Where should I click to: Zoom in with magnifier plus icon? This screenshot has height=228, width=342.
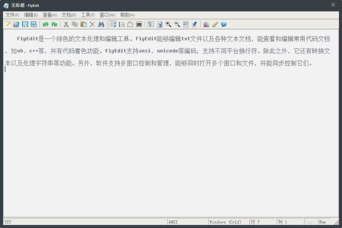pos(168,24)
